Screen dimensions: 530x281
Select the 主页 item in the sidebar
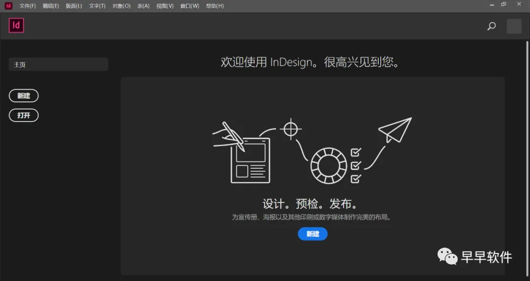[58, 64]
